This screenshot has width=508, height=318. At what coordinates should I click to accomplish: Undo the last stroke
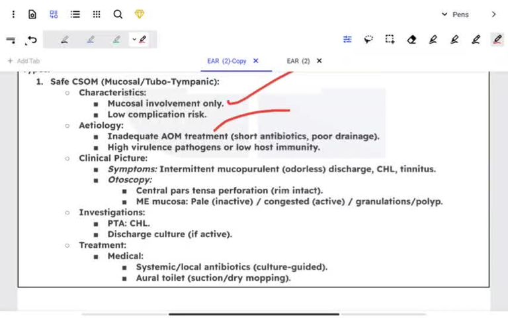coord(31,40)
